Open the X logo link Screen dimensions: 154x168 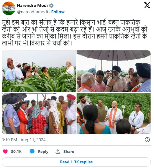(147, 5)
